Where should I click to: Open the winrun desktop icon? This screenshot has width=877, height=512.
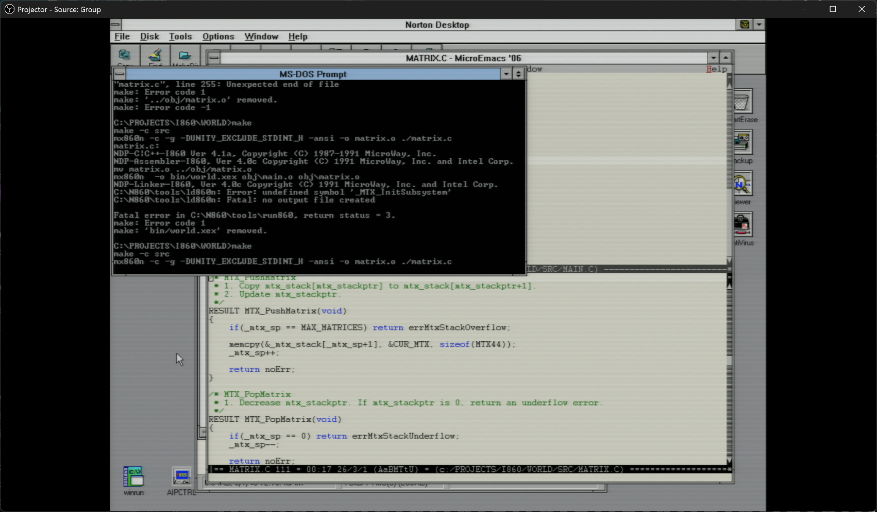click(133, 477)
